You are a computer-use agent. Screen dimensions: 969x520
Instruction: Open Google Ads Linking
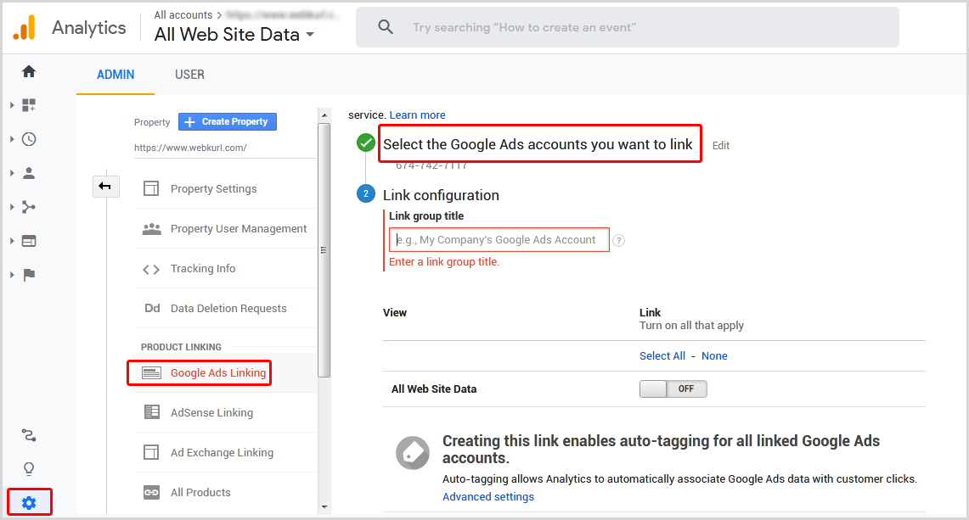(218, 373)
